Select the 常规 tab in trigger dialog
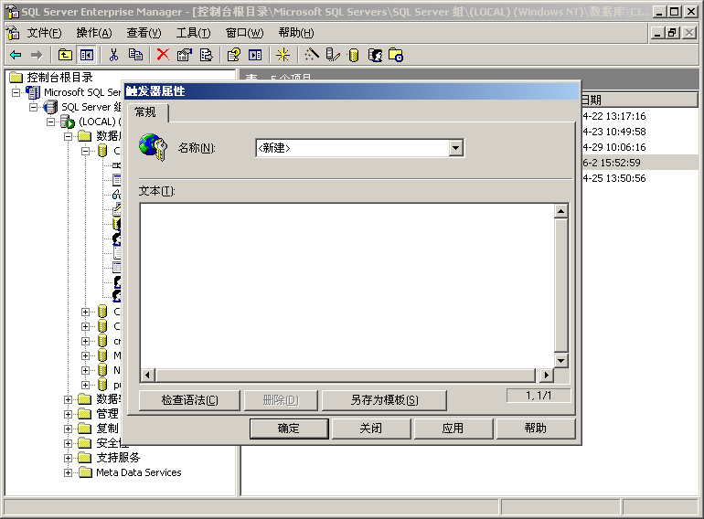Image resolution: width=704 pixels, height=519 pixels. [145, 112]
